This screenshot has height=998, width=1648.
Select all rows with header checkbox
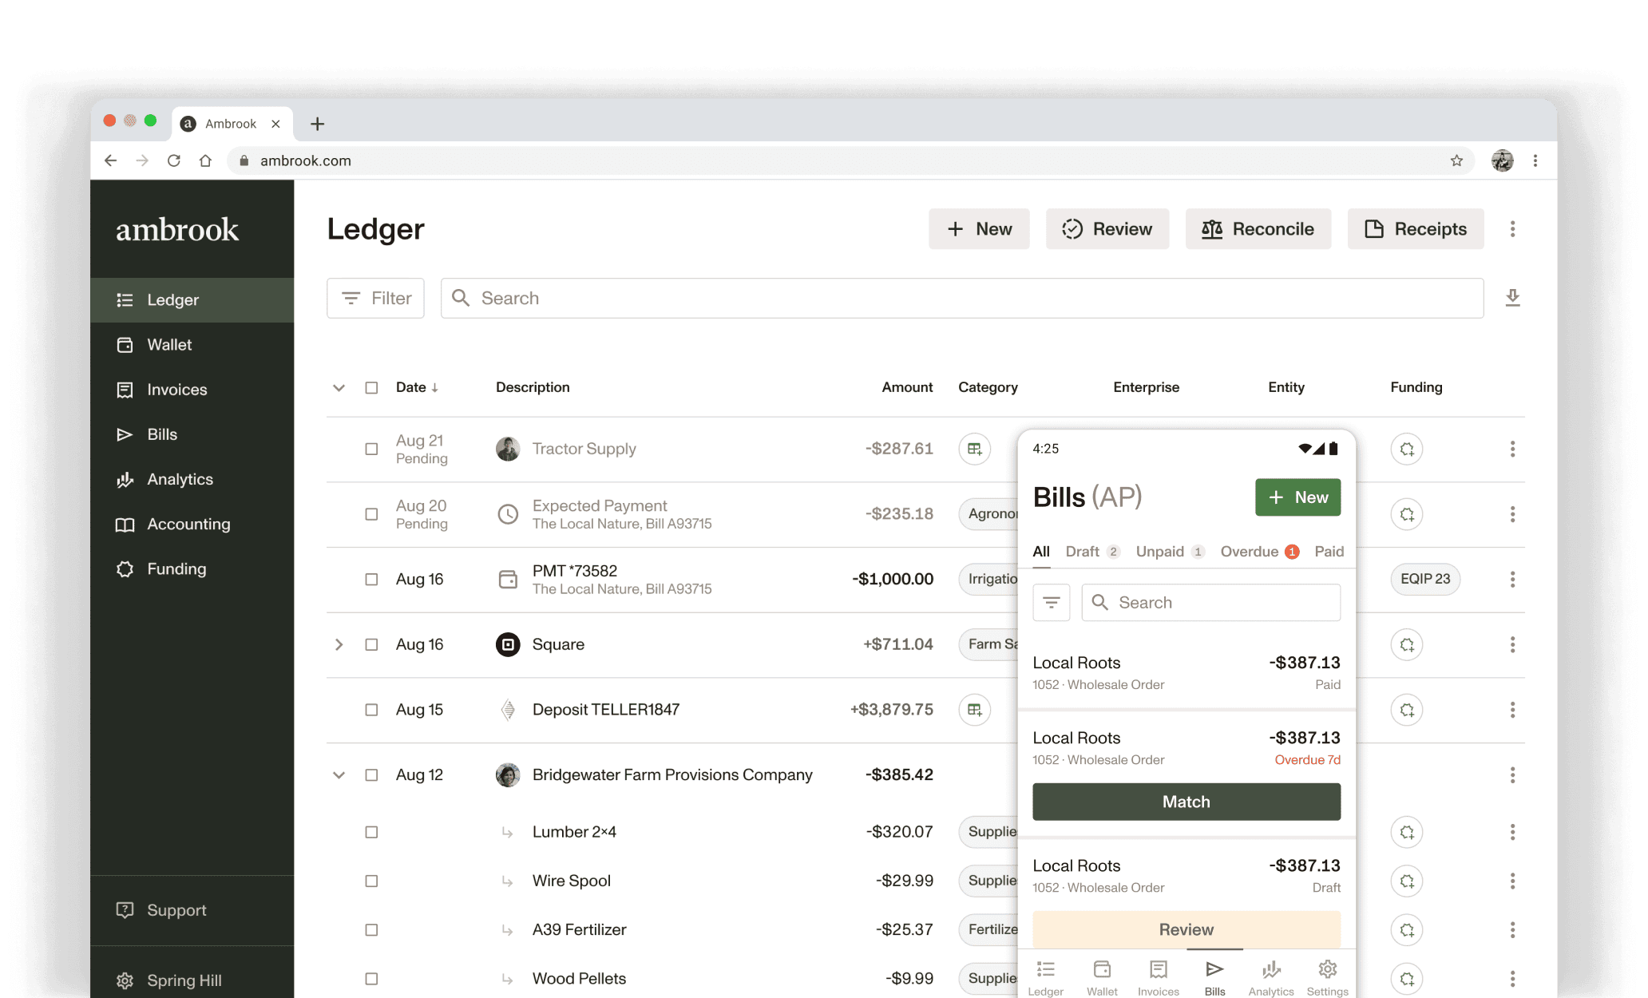[371, 387]
